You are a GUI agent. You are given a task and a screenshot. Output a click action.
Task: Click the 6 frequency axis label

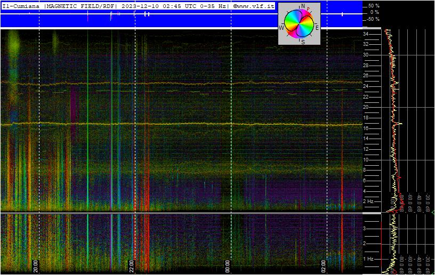point(365,181)
